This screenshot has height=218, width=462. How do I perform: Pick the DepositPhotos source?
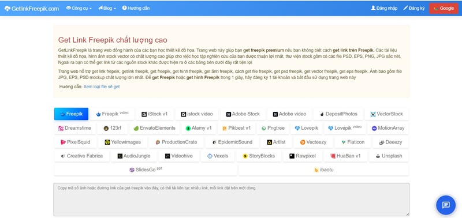click(338, 114)
